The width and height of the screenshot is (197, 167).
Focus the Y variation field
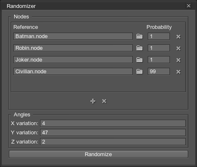113,133
